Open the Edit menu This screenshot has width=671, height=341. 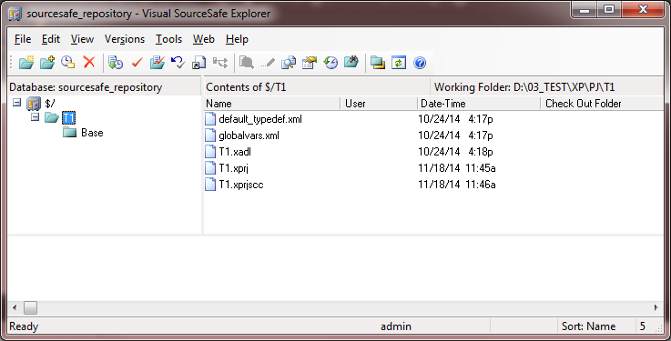[51, 39]
